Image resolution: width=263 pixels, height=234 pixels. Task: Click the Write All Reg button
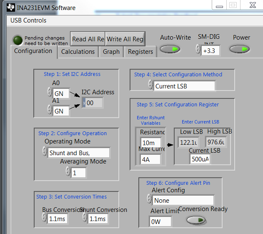pyautogui.click(x=125, y=39)
